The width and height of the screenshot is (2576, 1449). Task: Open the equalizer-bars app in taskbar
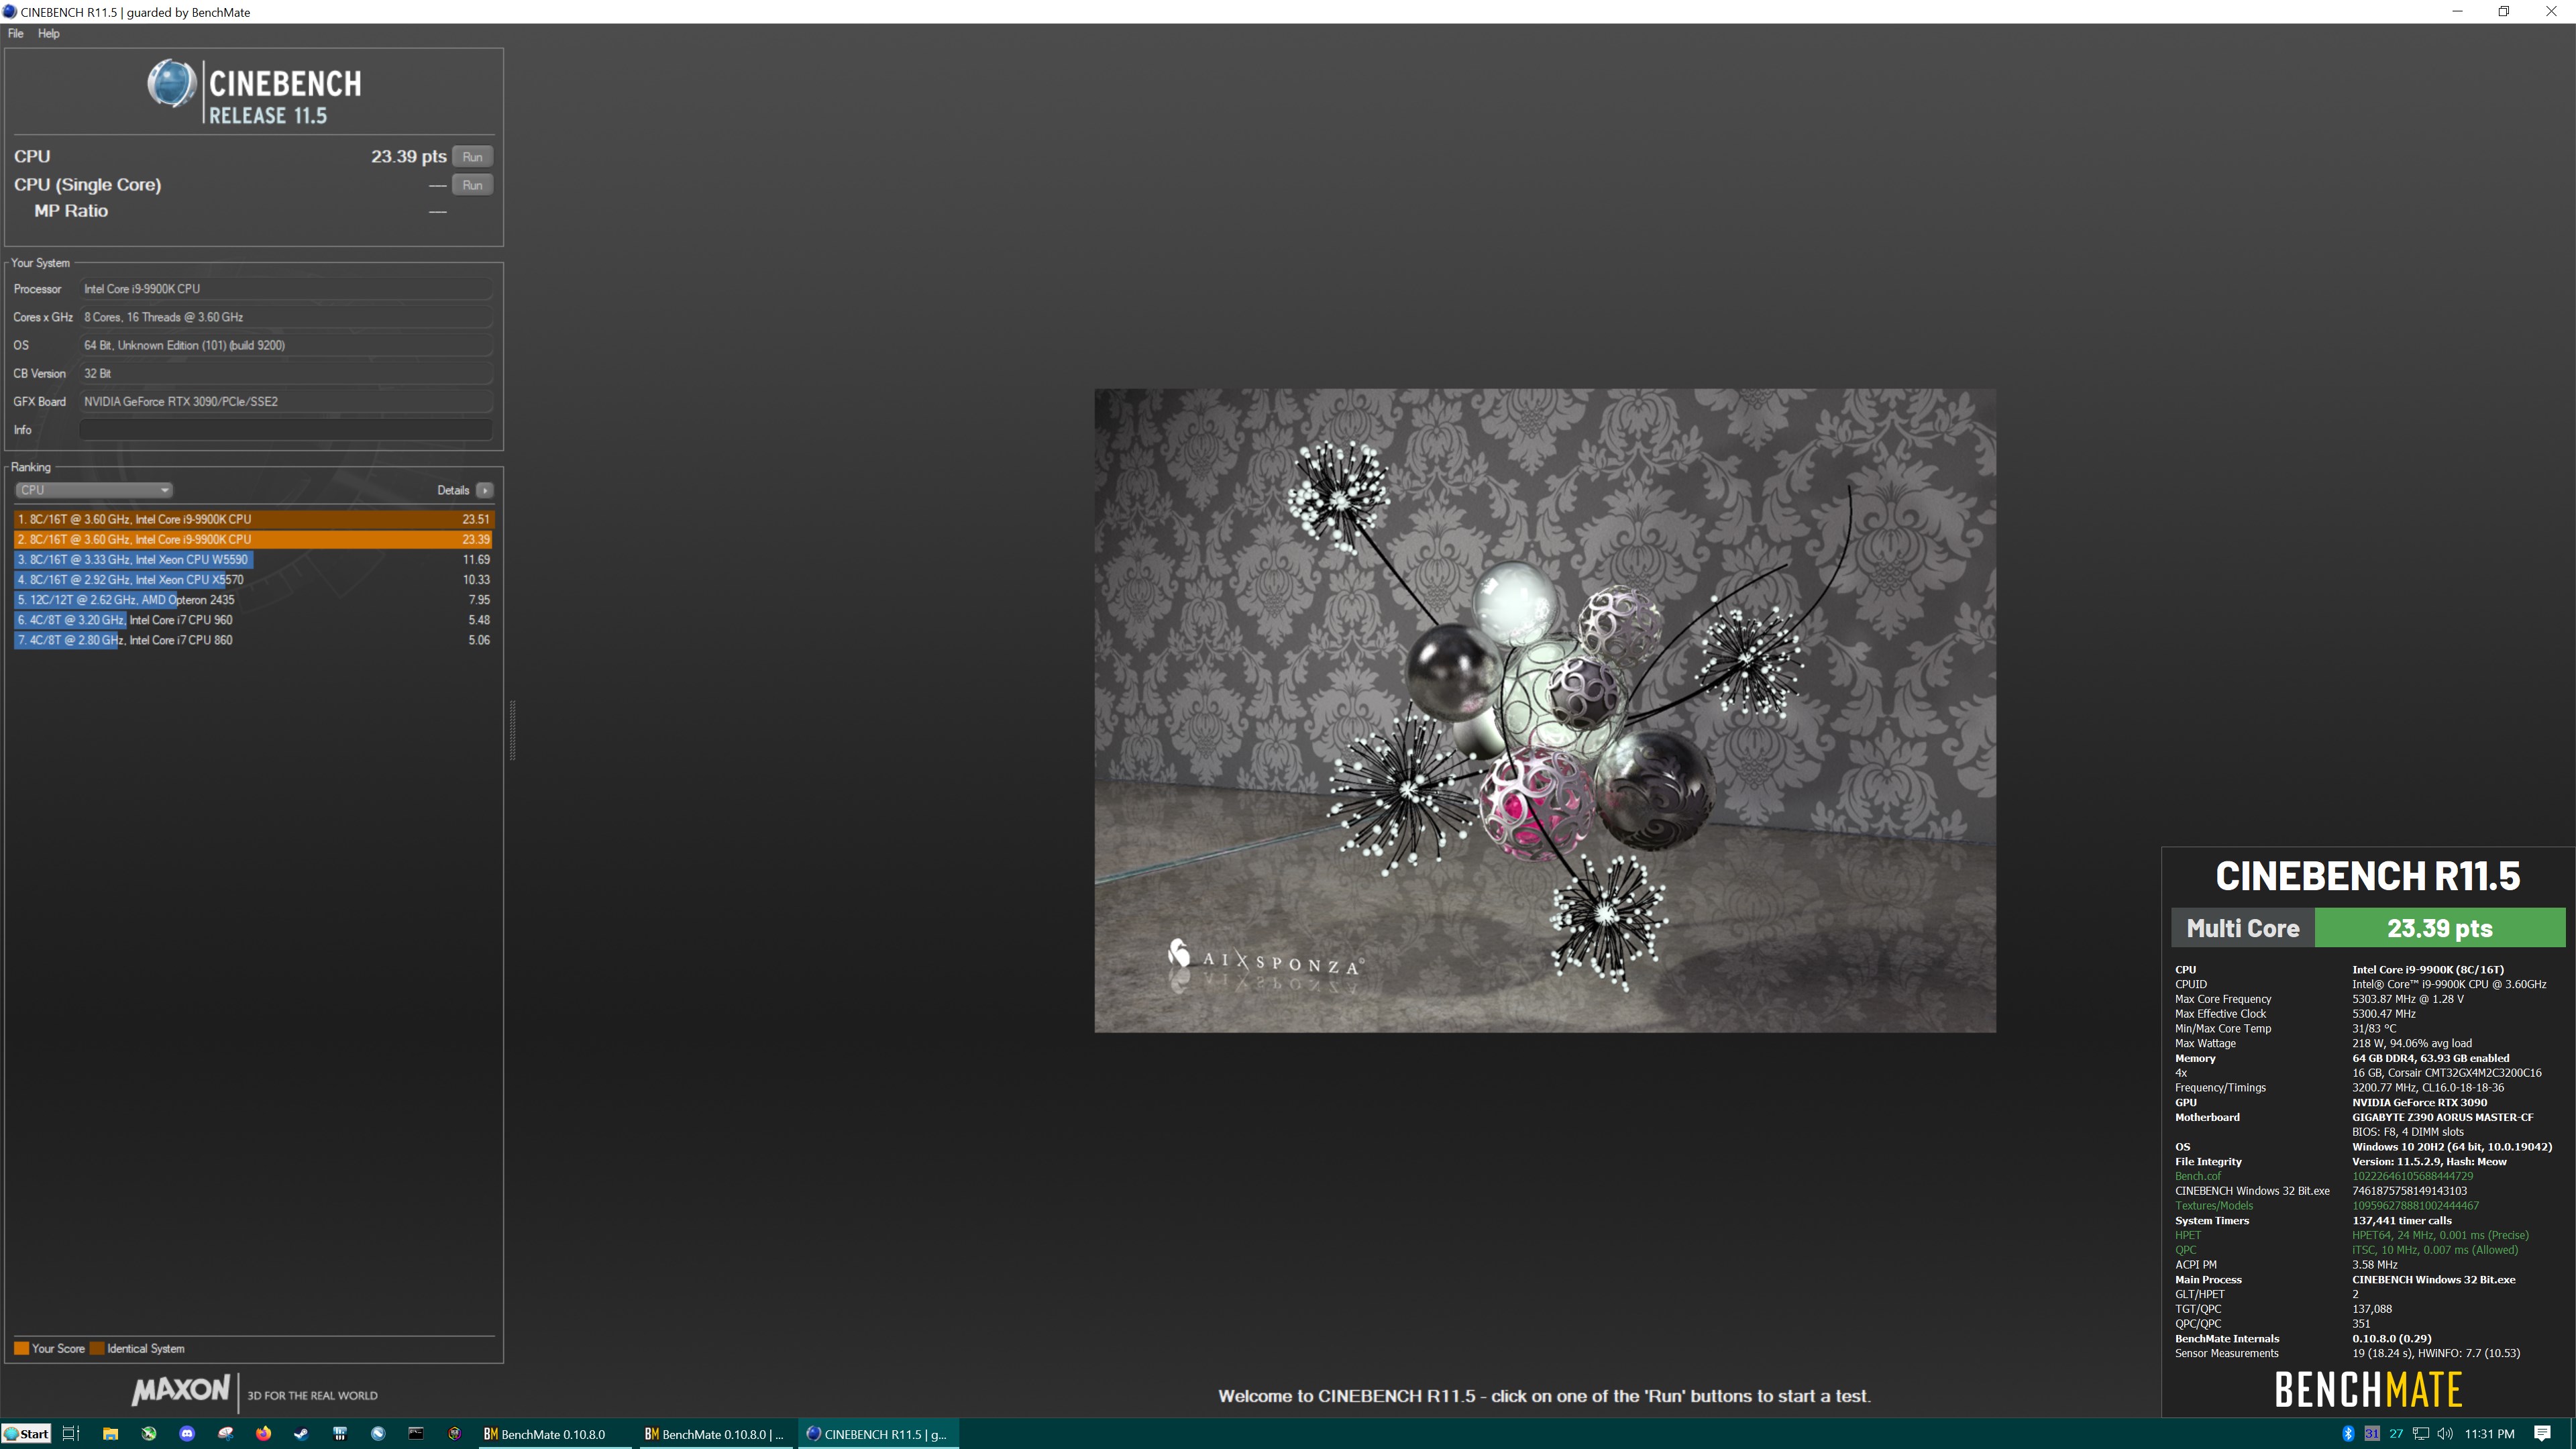click(x=340, y=1433)
